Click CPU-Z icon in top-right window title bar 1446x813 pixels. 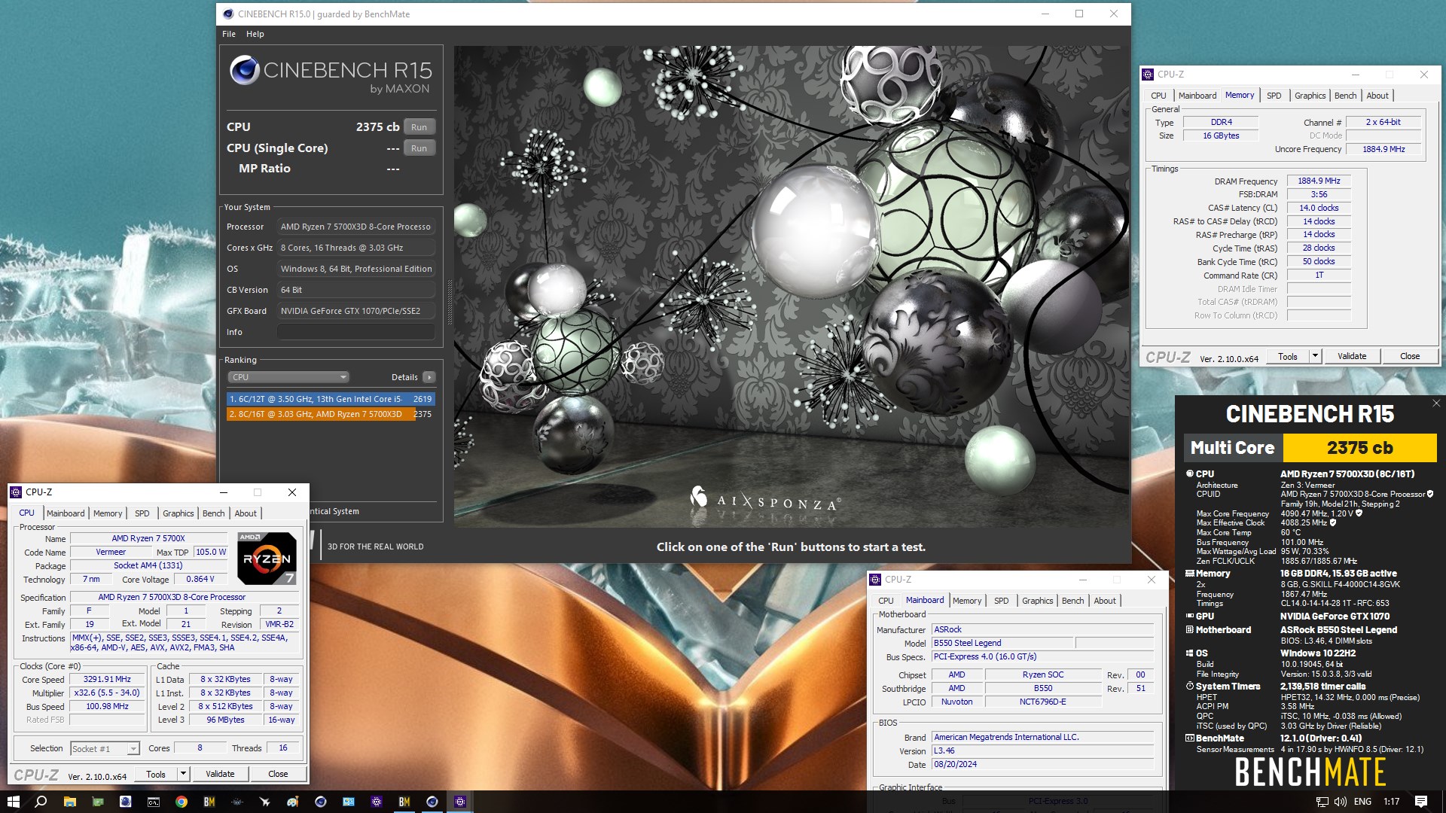pyautogui.click(x=1148, y=75)
